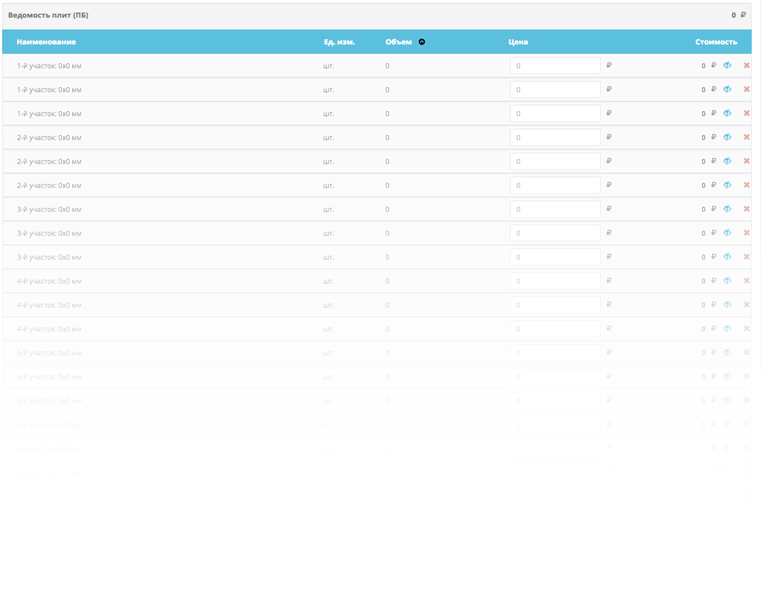Remove the second 1-й участок row

tap(746, 89)
